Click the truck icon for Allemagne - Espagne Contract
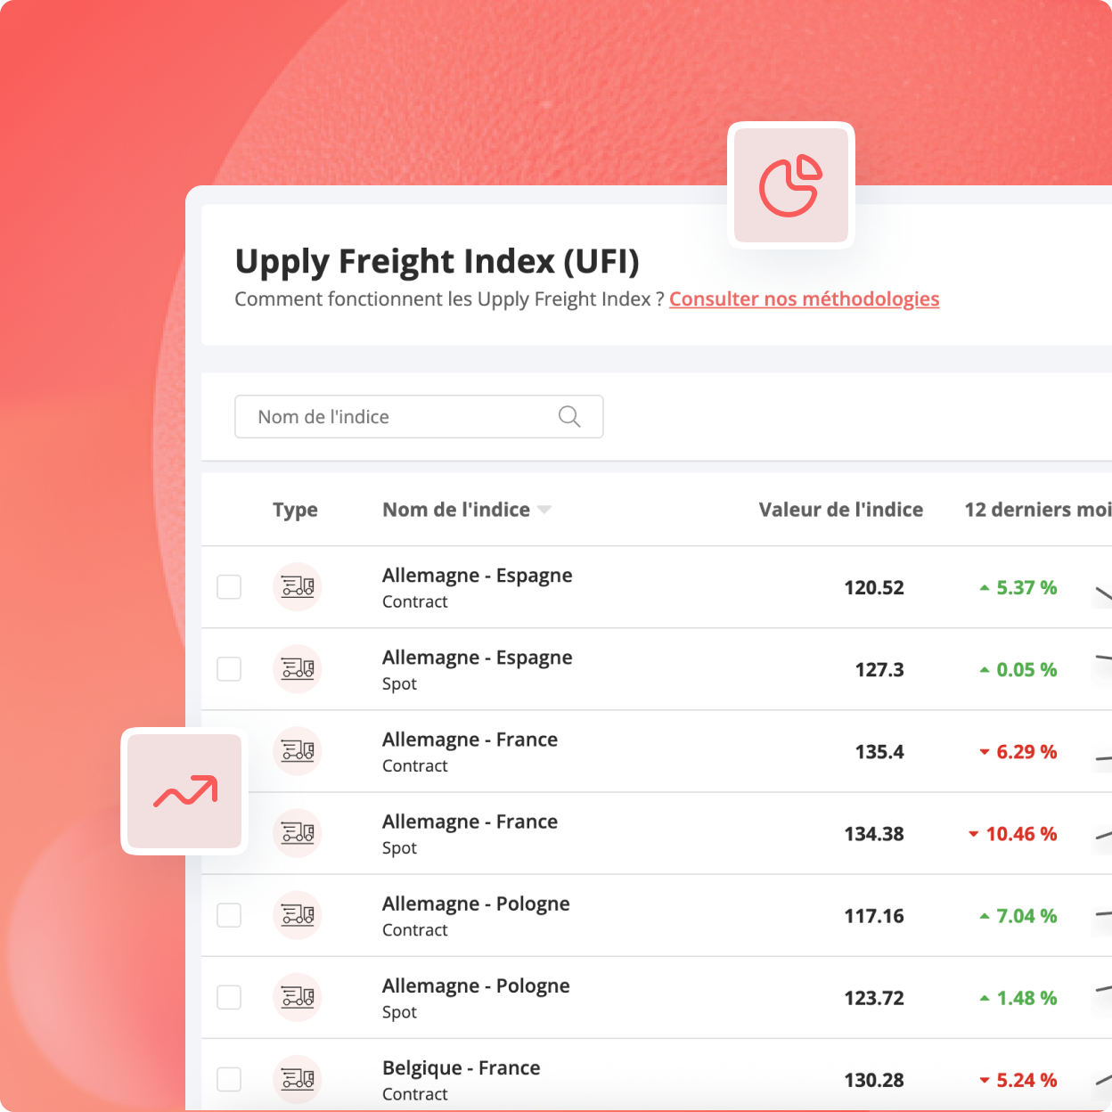Image resolution: width=1112 pixels, height=1112 pixels. pyautogui.click(x=298, y=587)
